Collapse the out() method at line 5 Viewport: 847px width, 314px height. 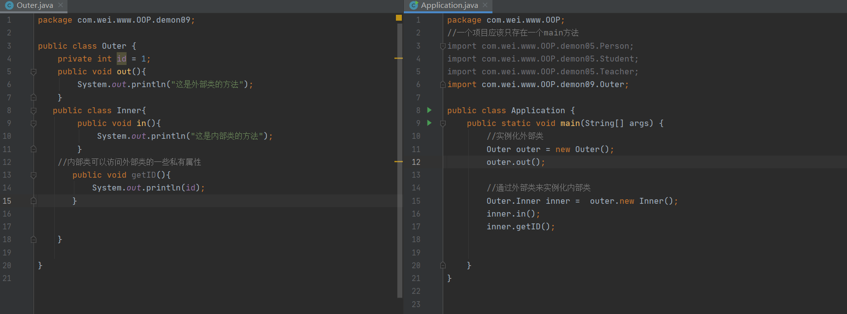(x=33, y=72)
